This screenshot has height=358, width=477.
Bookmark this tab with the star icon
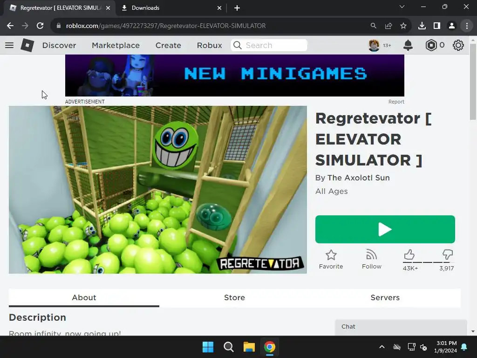[x=403, y=26]
